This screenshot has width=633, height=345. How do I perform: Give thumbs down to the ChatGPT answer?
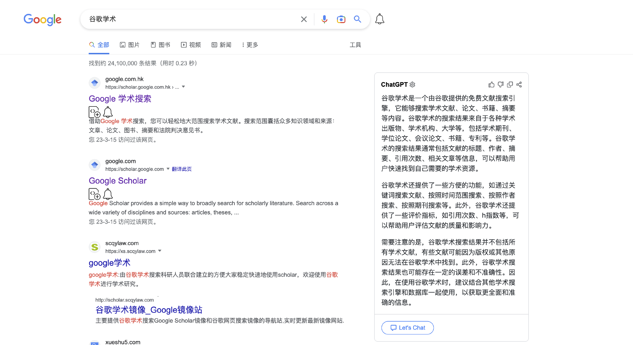(500, 84)
